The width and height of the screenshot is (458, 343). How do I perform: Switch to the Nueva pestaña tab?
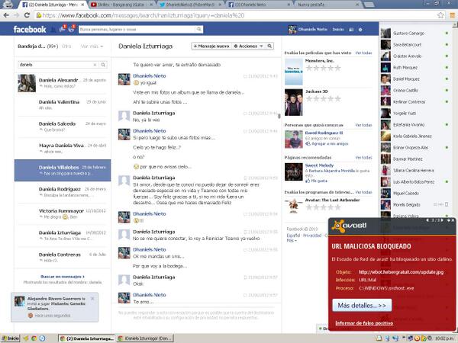328,5
